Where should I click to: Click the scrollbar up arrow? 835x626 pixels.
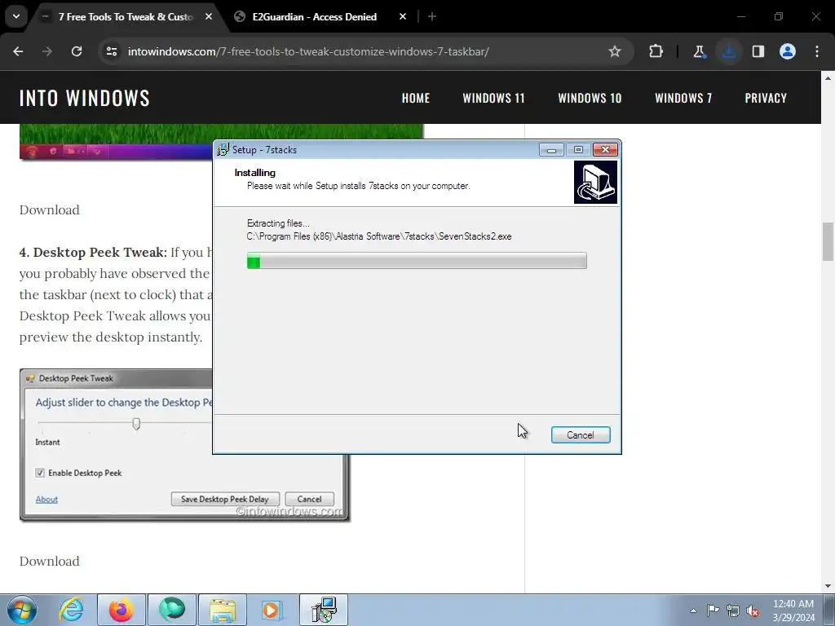tap(828, 77)
